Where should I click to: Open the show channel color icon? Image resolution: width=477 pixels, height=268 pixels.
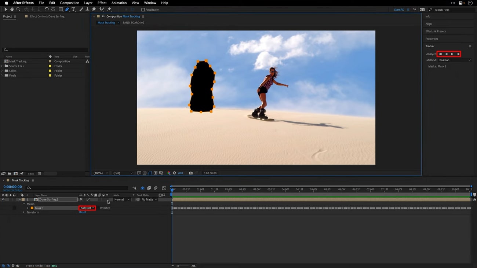pos(169,173)
